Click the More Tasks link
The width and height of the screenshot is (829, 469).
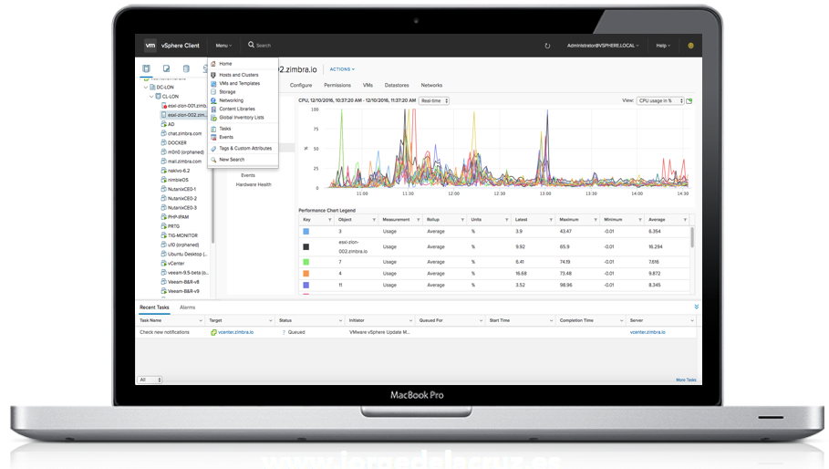(x=686, y=380)
